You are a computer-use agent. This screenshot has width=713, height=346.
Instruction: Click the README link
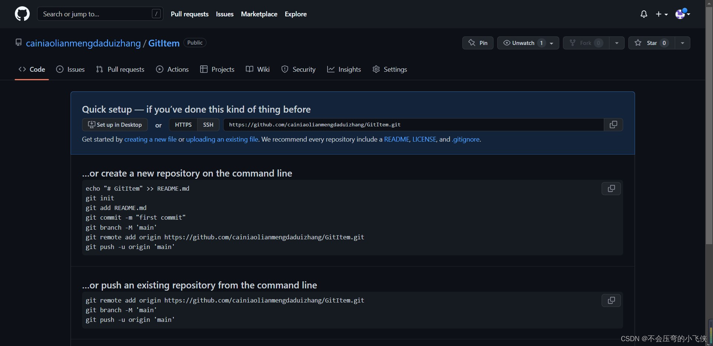point(397,139)
